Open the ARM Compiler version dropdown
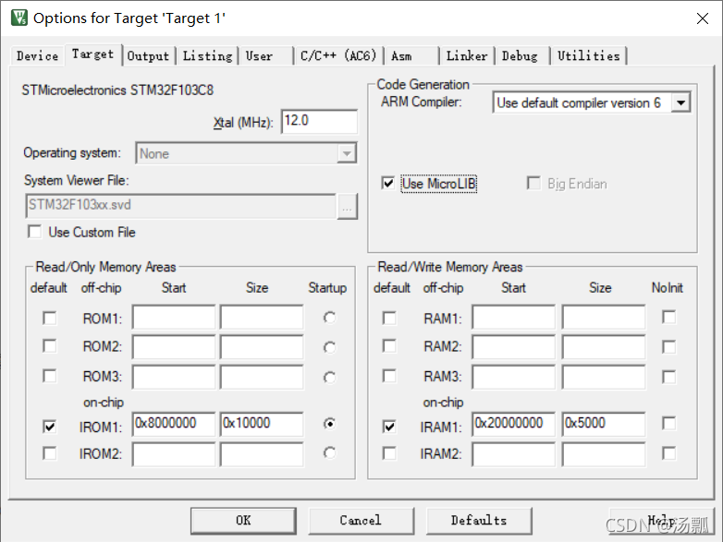 680,102
